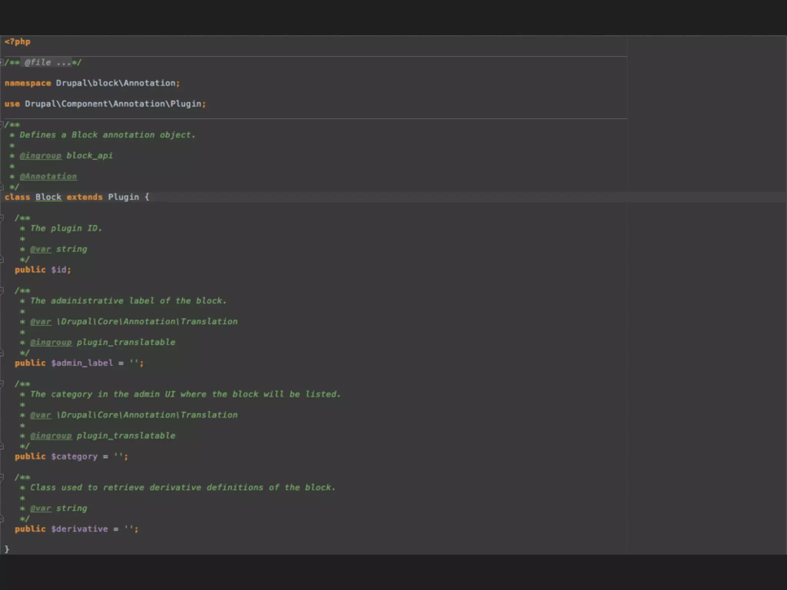Screen dimensions: 787x590
Task: Collapse the administrative label docblock fold
Action: click(2, 290)
